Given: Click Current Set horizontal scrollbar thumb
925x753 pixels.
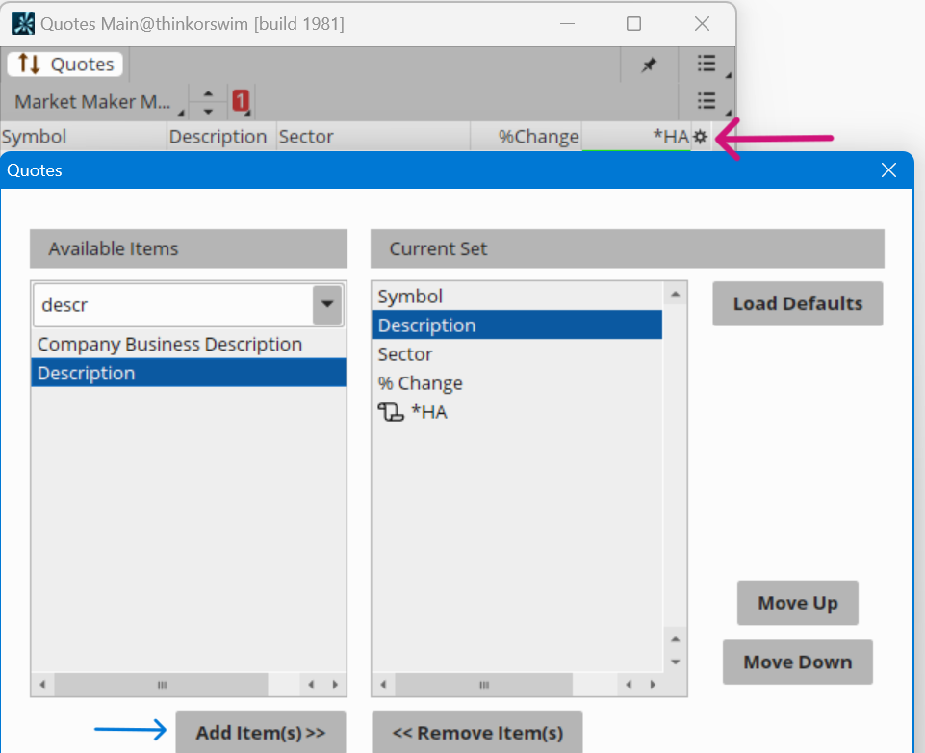Looking at the screenshot, I should pos(484,685).
